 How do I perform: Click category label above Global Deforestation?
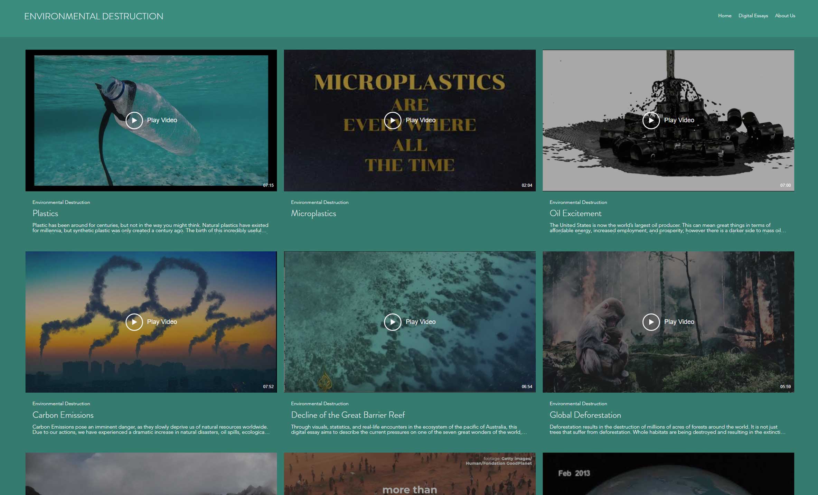point(578,403)
